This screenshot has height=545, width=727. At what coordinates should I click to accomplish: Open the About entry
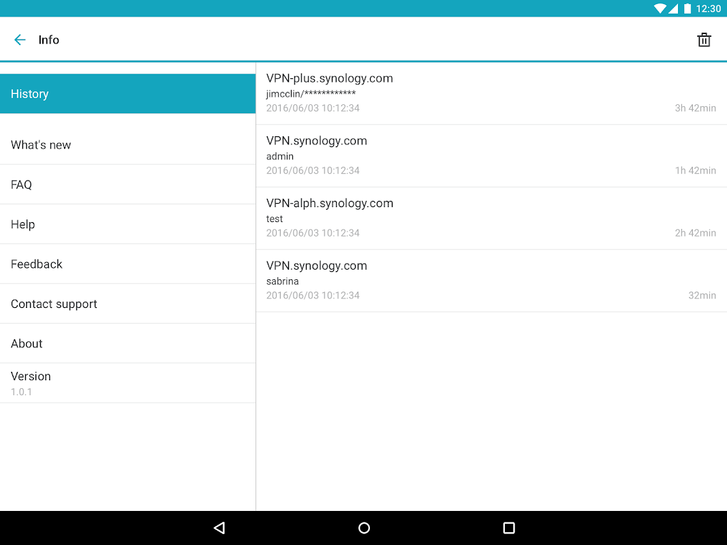click(127, 343)
